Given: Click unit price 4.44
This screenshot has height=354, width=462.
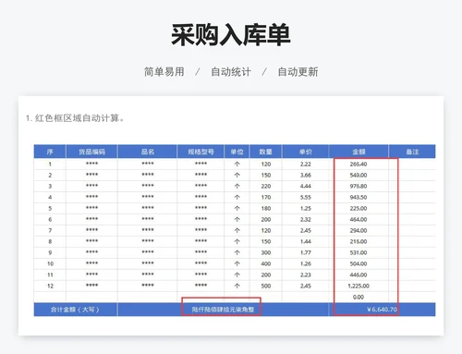Looking at the screenshot, I should 306,186.
